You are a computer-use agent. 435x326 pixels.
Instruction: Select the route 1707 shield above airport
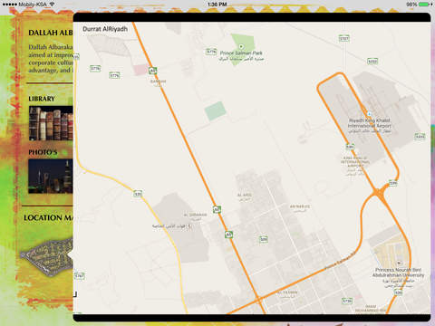344,38
